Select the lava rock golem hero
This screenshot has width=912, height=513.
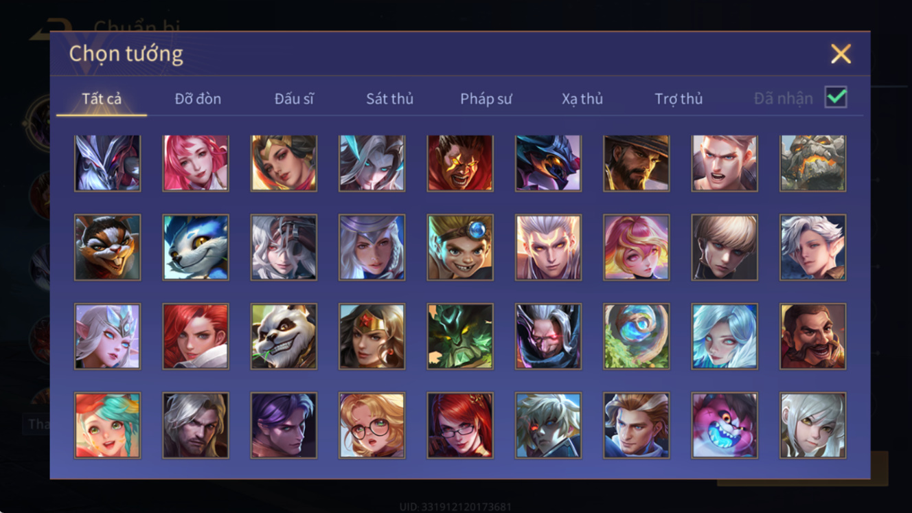coord(812,163)
